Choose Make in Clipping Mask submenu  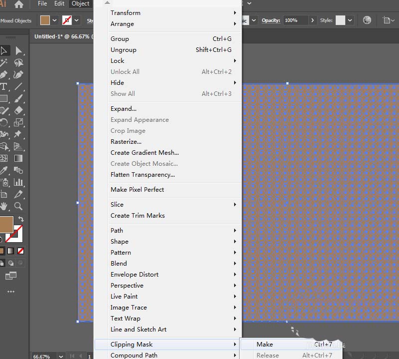click(291, 345)
